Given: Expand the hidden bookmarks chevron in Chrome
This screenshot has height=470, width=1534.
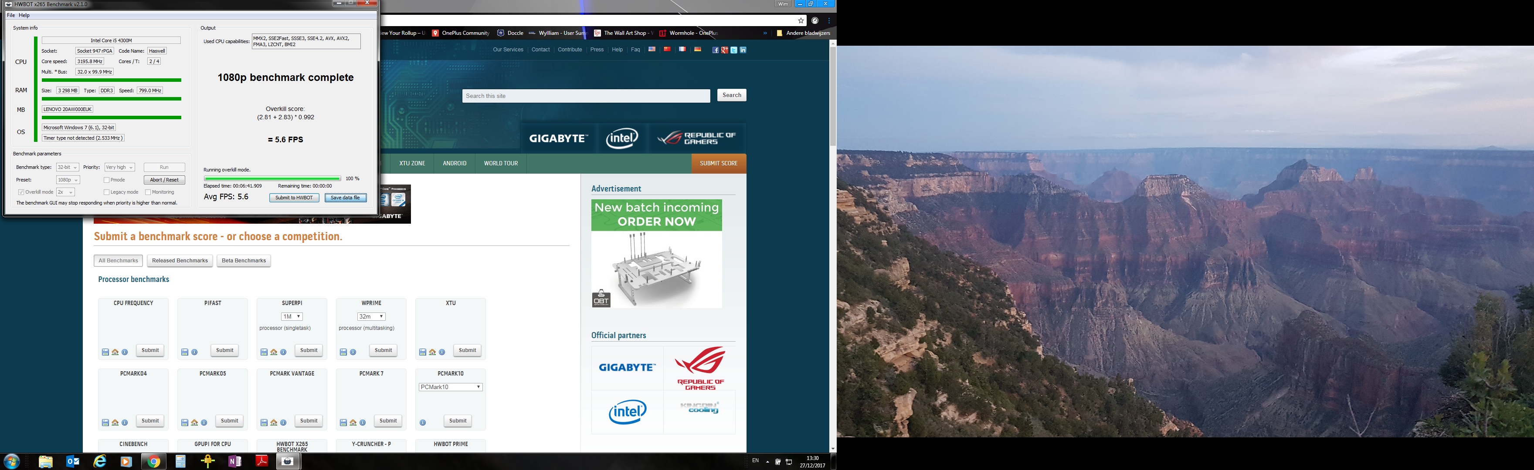Looking at the screenshot, I should coord(765,34).
